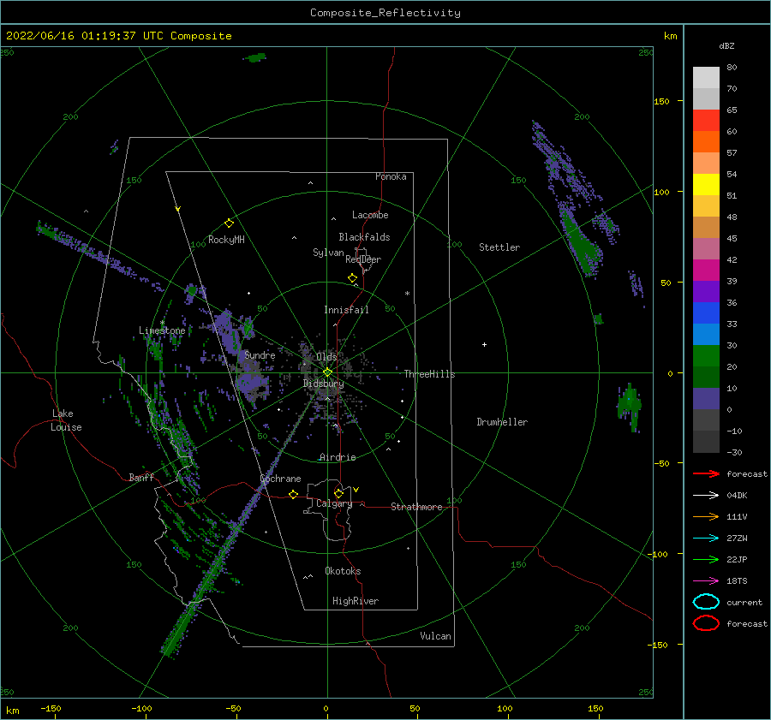Click the white plus marker east of ThreeHills
771x720 pixels.
tap(484, 344)
